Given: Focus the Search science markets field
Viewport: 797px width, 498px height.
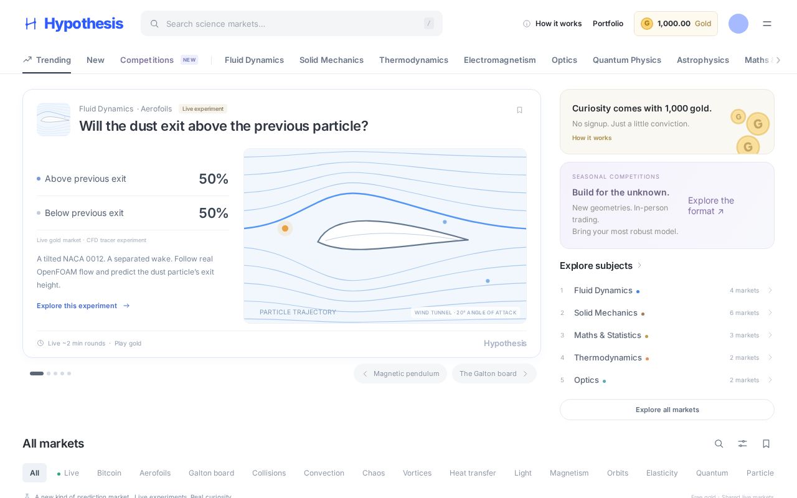Looking at the screenshot, I should pos(291,24).
